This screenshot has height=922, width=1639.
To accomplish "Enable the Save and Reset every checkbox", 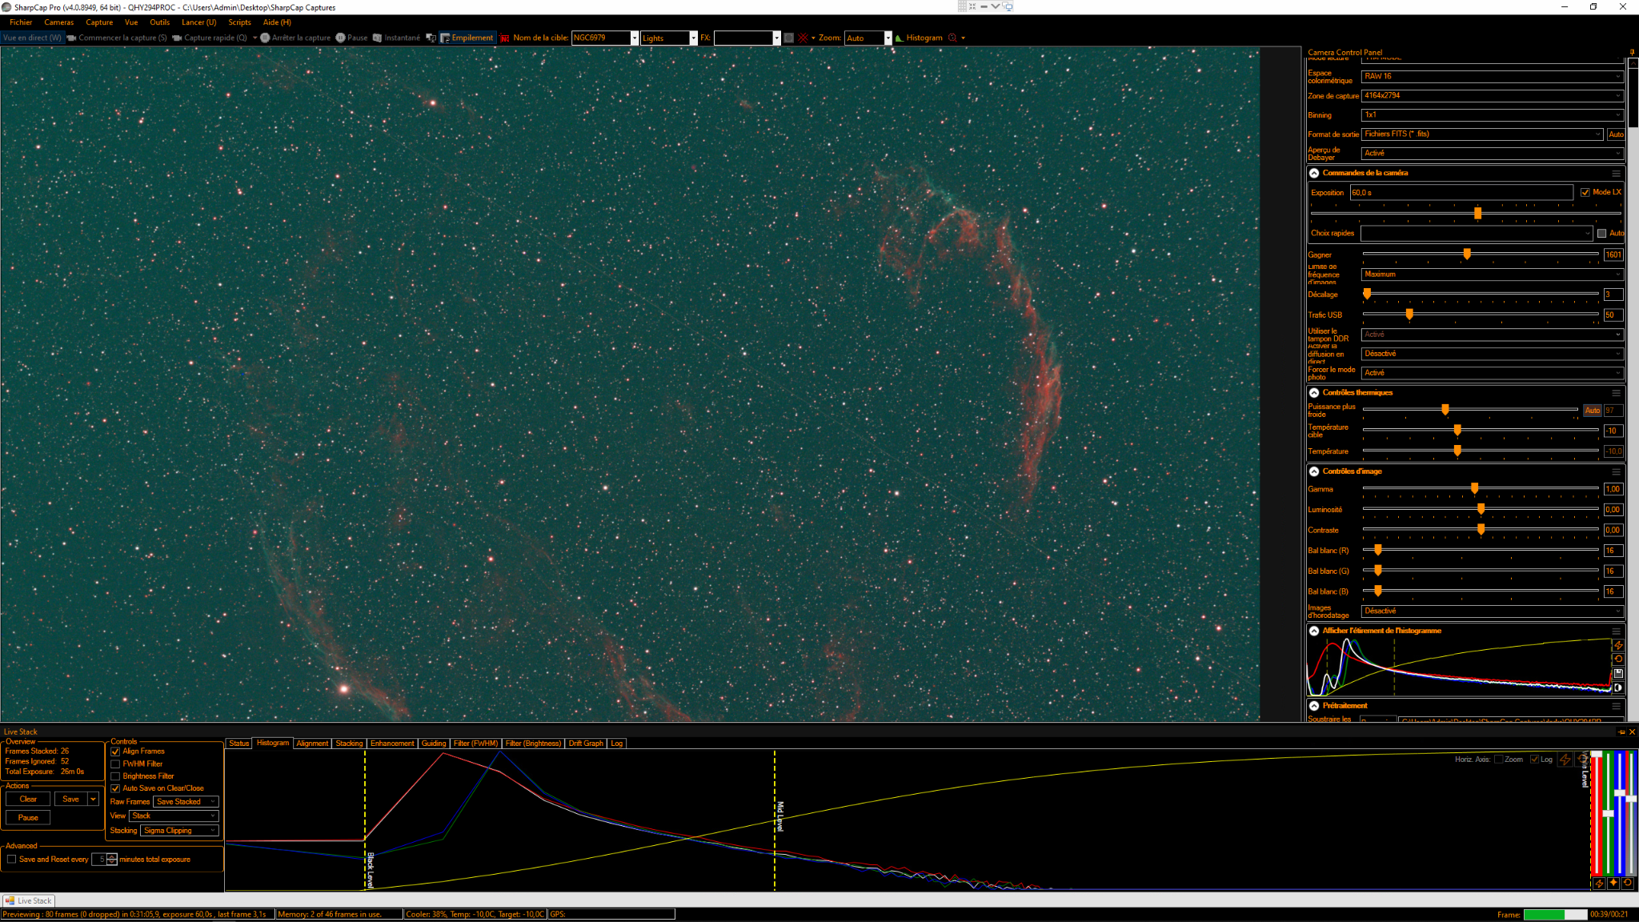I will pos(12,860).
